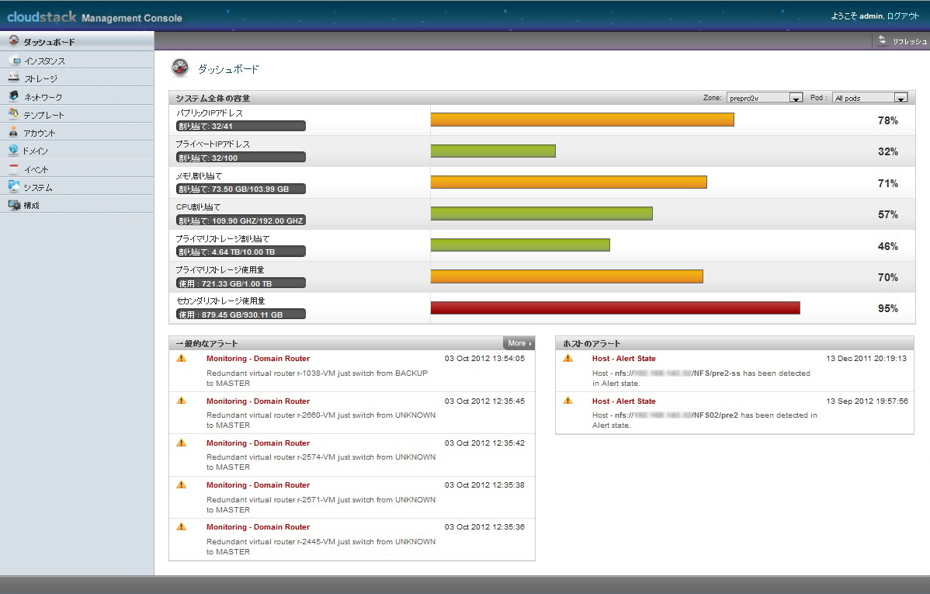Click the dashboard gauge icon in sidebar
Image resolution: width=930 pixels, height=594 pixels.
coord(14,41)
